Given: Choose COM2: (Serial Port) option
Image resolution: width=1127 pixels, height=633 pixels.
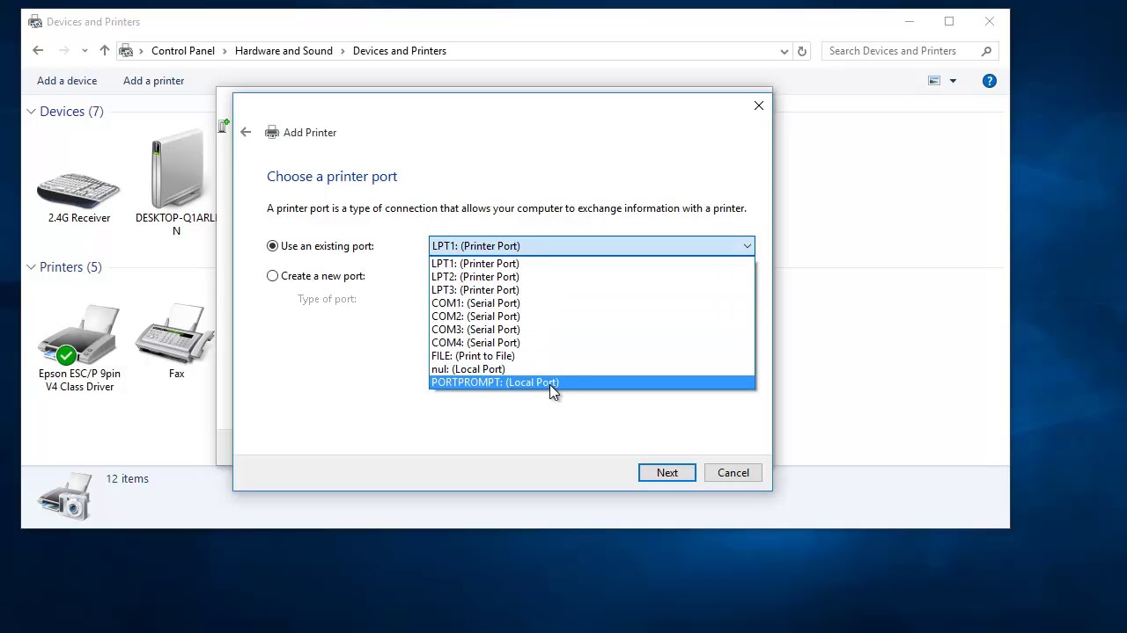Looking at the screenshot, I should [x=592, y=316].
